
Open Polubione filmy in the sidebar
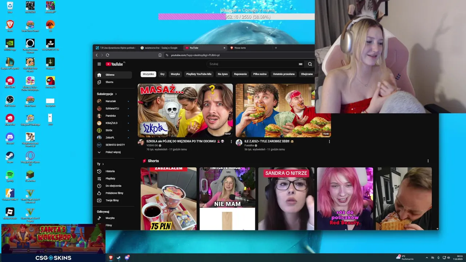click(114, 193)
